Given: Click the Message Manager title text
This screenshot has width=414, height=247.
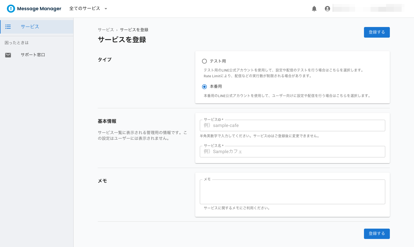Looking at the screenshot, I should 39,9.
